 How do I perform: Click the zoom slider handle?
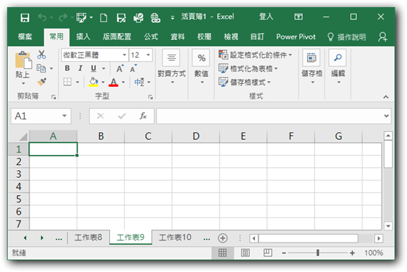click(318, 253)
